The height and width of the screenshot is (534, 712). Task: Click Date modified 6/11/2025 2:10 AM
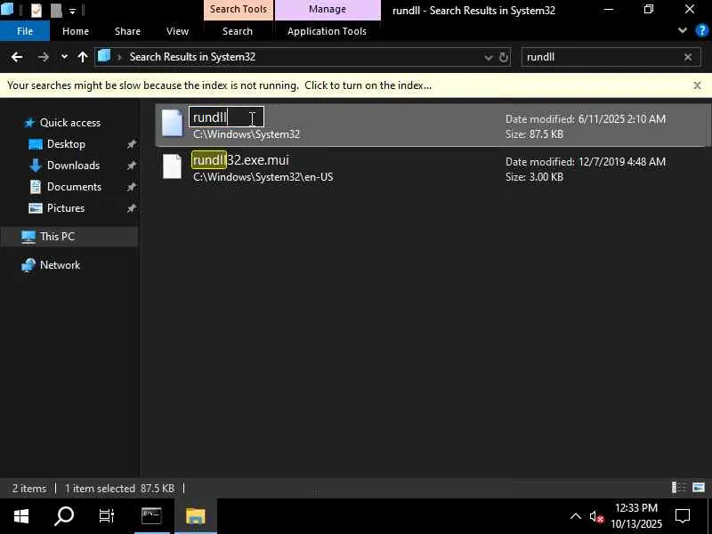[586, 119]
